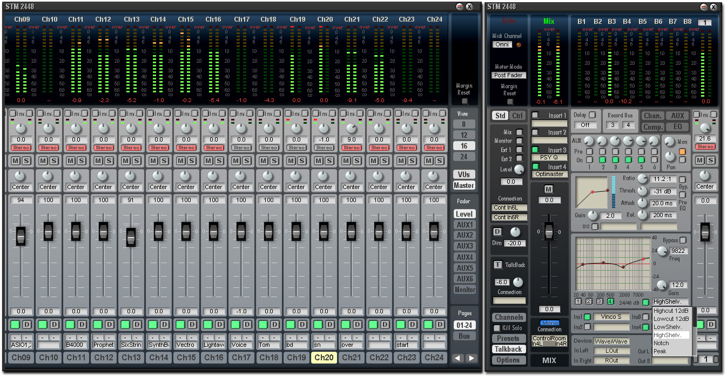Screen dimensions: 727x376
Task: Open the Cont In6L connection dropdown
Action: pyautogui.click(x=509, y=208)
